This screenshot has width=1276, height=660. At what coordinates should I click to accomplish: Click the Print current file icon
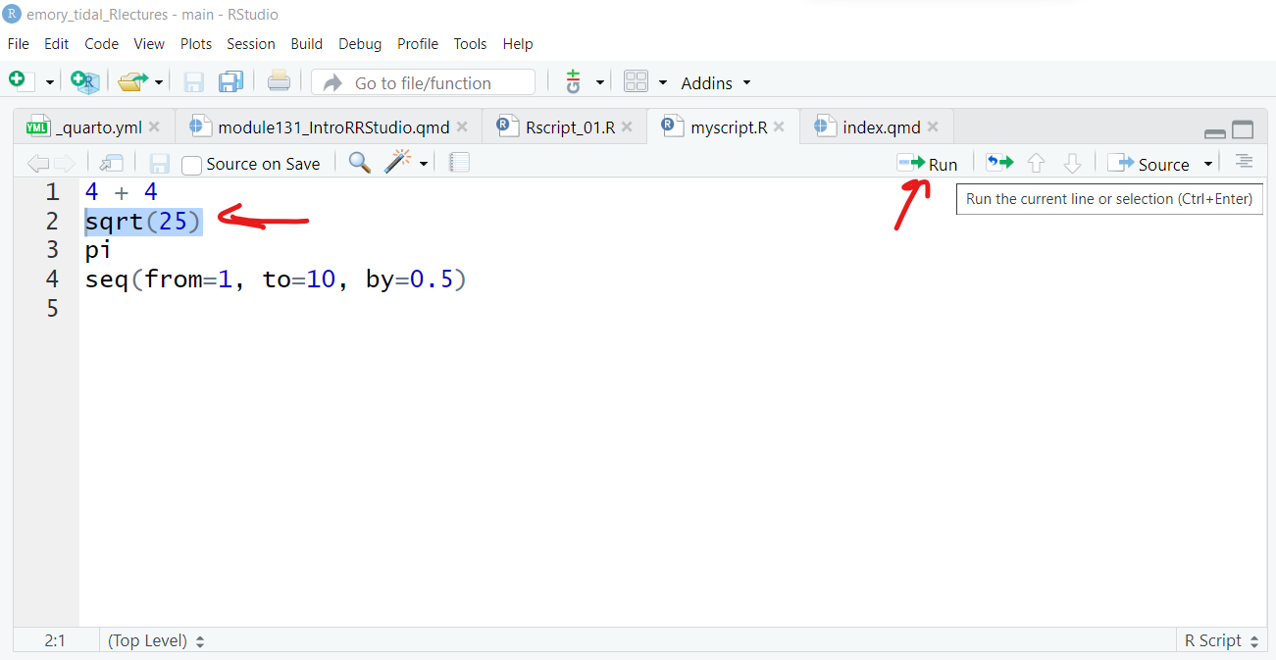279,82
